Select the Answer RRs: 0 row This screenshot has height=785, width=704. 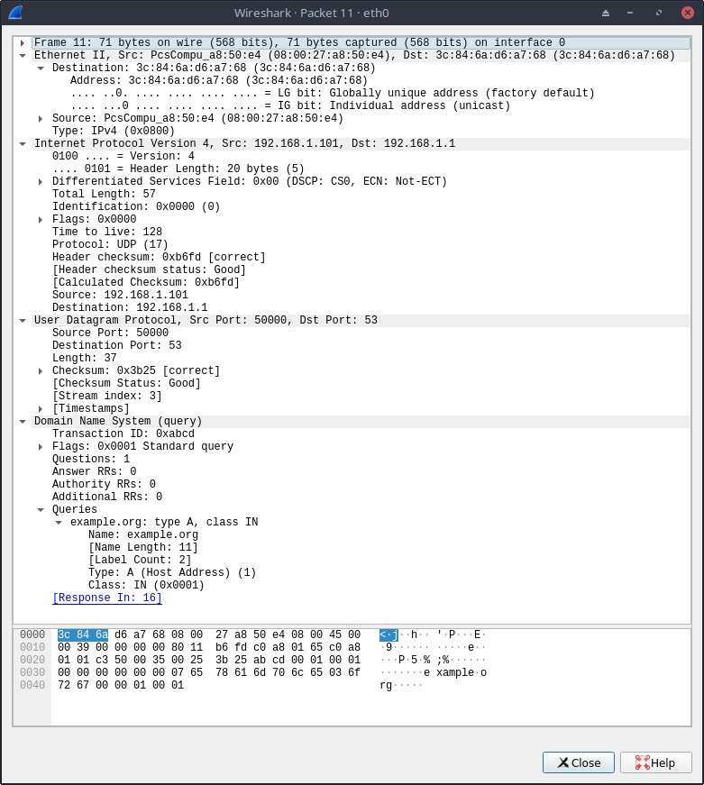pos(94,471)
